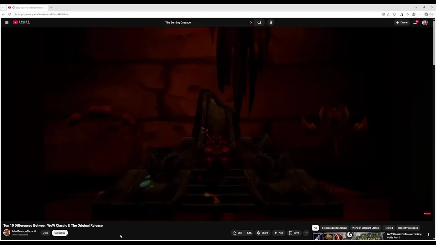Image resolution: width=436 pixels, height=245 pixels.
Task: Click the video title text
Action: click(53, 225)
